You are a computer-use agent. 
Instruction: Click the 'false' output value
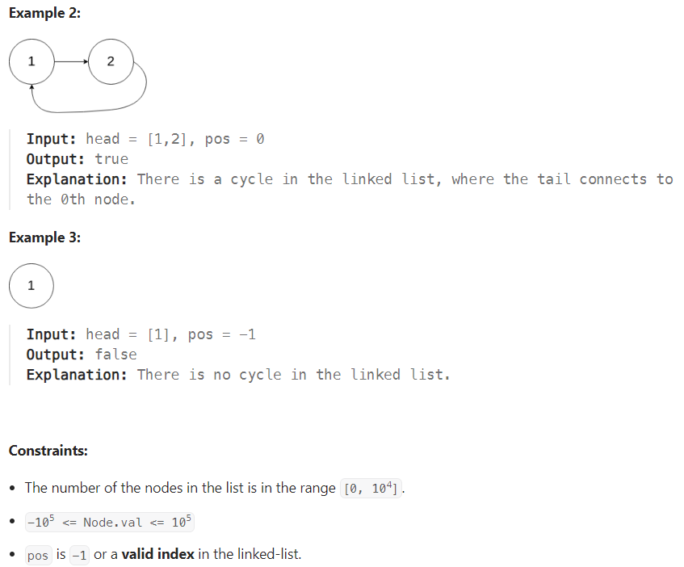click(x=116, y=354)
